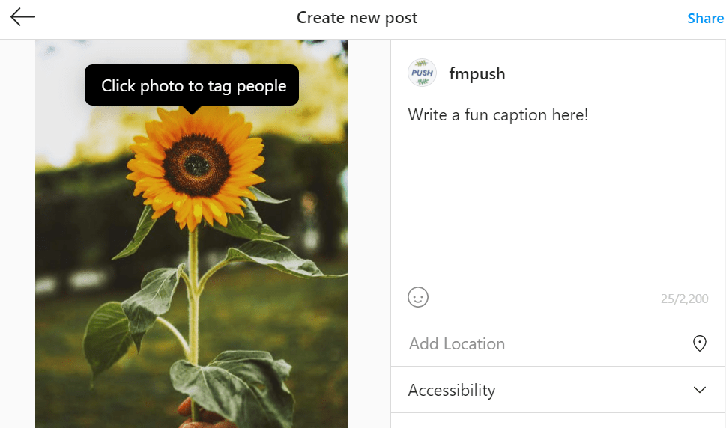The image size is (726, 428).
Task: Click the 'Click photo to tag people' tooltip
Action: tap(192, 85)
